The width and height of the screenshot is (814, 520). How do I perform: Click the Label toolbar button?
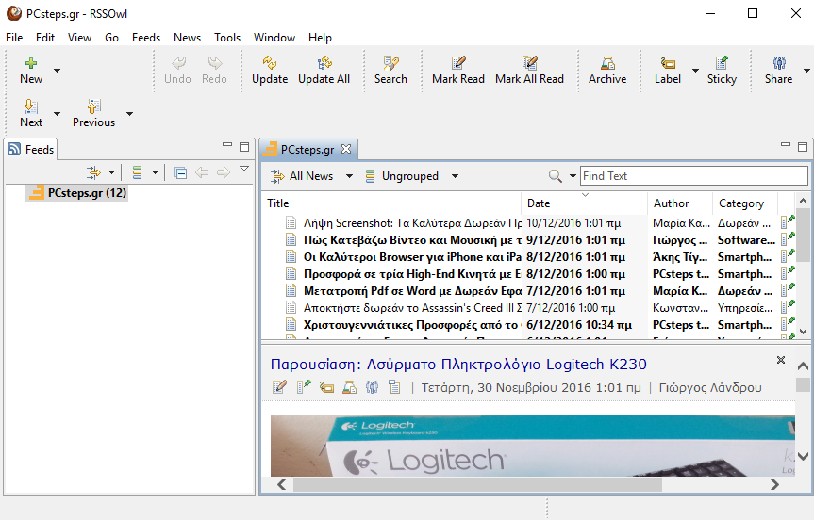coord(668,70)
